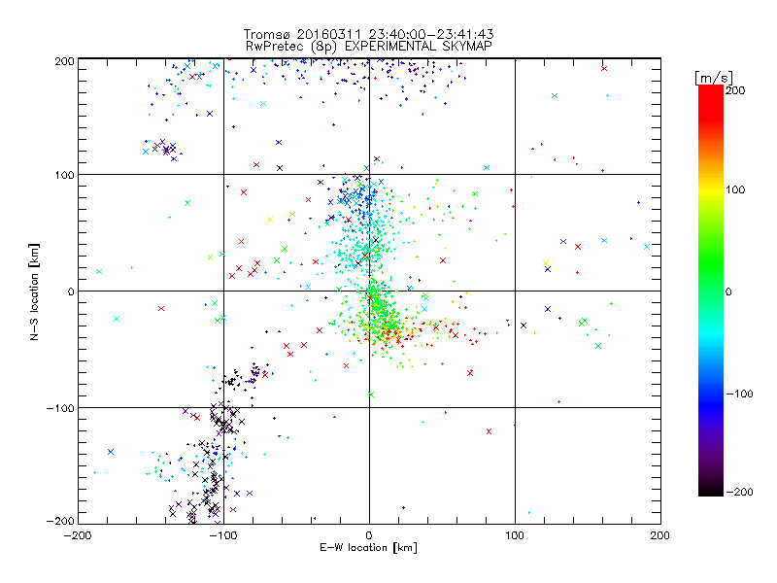
Task: Click the x-axis tick label "0"
Action: (x=369, y=535)
